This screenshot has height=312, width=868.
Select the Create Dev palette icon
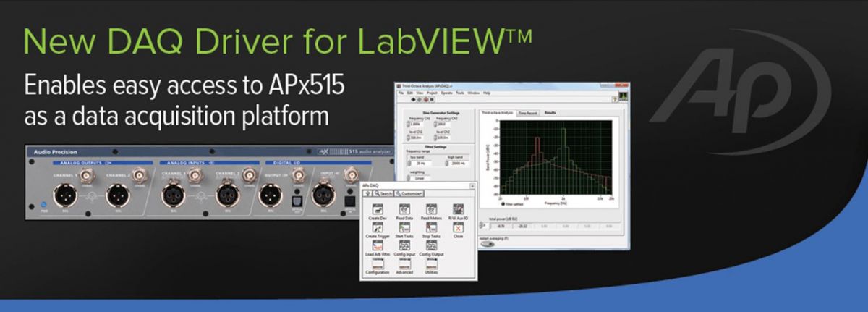tap(378, 209)
